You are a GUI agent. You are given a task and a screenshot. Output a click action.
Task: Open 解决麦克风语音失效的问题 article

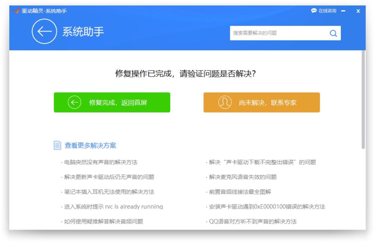tap(243, 177)
